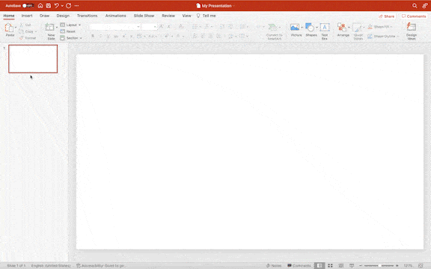Click the search magnifier in title bar
431x269 pixels.
tap(415, 5)
